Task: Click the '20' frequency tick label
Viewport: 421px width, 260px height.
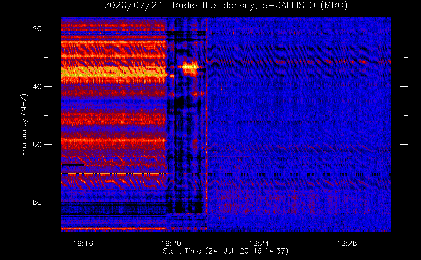Action: (x=37, y=29)
